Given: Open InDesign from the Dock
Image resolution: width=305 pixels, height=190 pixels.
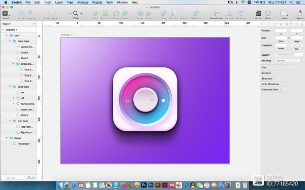Looking at the screenshot, I should (x=165, y=185).
